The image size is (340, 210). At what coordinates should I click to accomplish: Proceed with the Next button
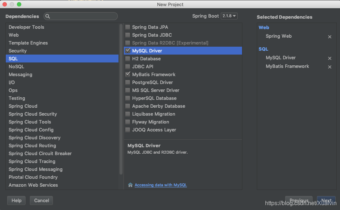point(326,201)
